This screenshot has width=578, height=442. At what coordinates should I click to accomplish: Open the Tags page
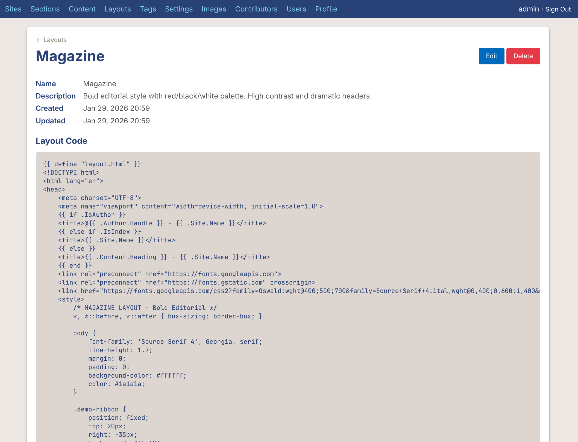pos(148,9)
